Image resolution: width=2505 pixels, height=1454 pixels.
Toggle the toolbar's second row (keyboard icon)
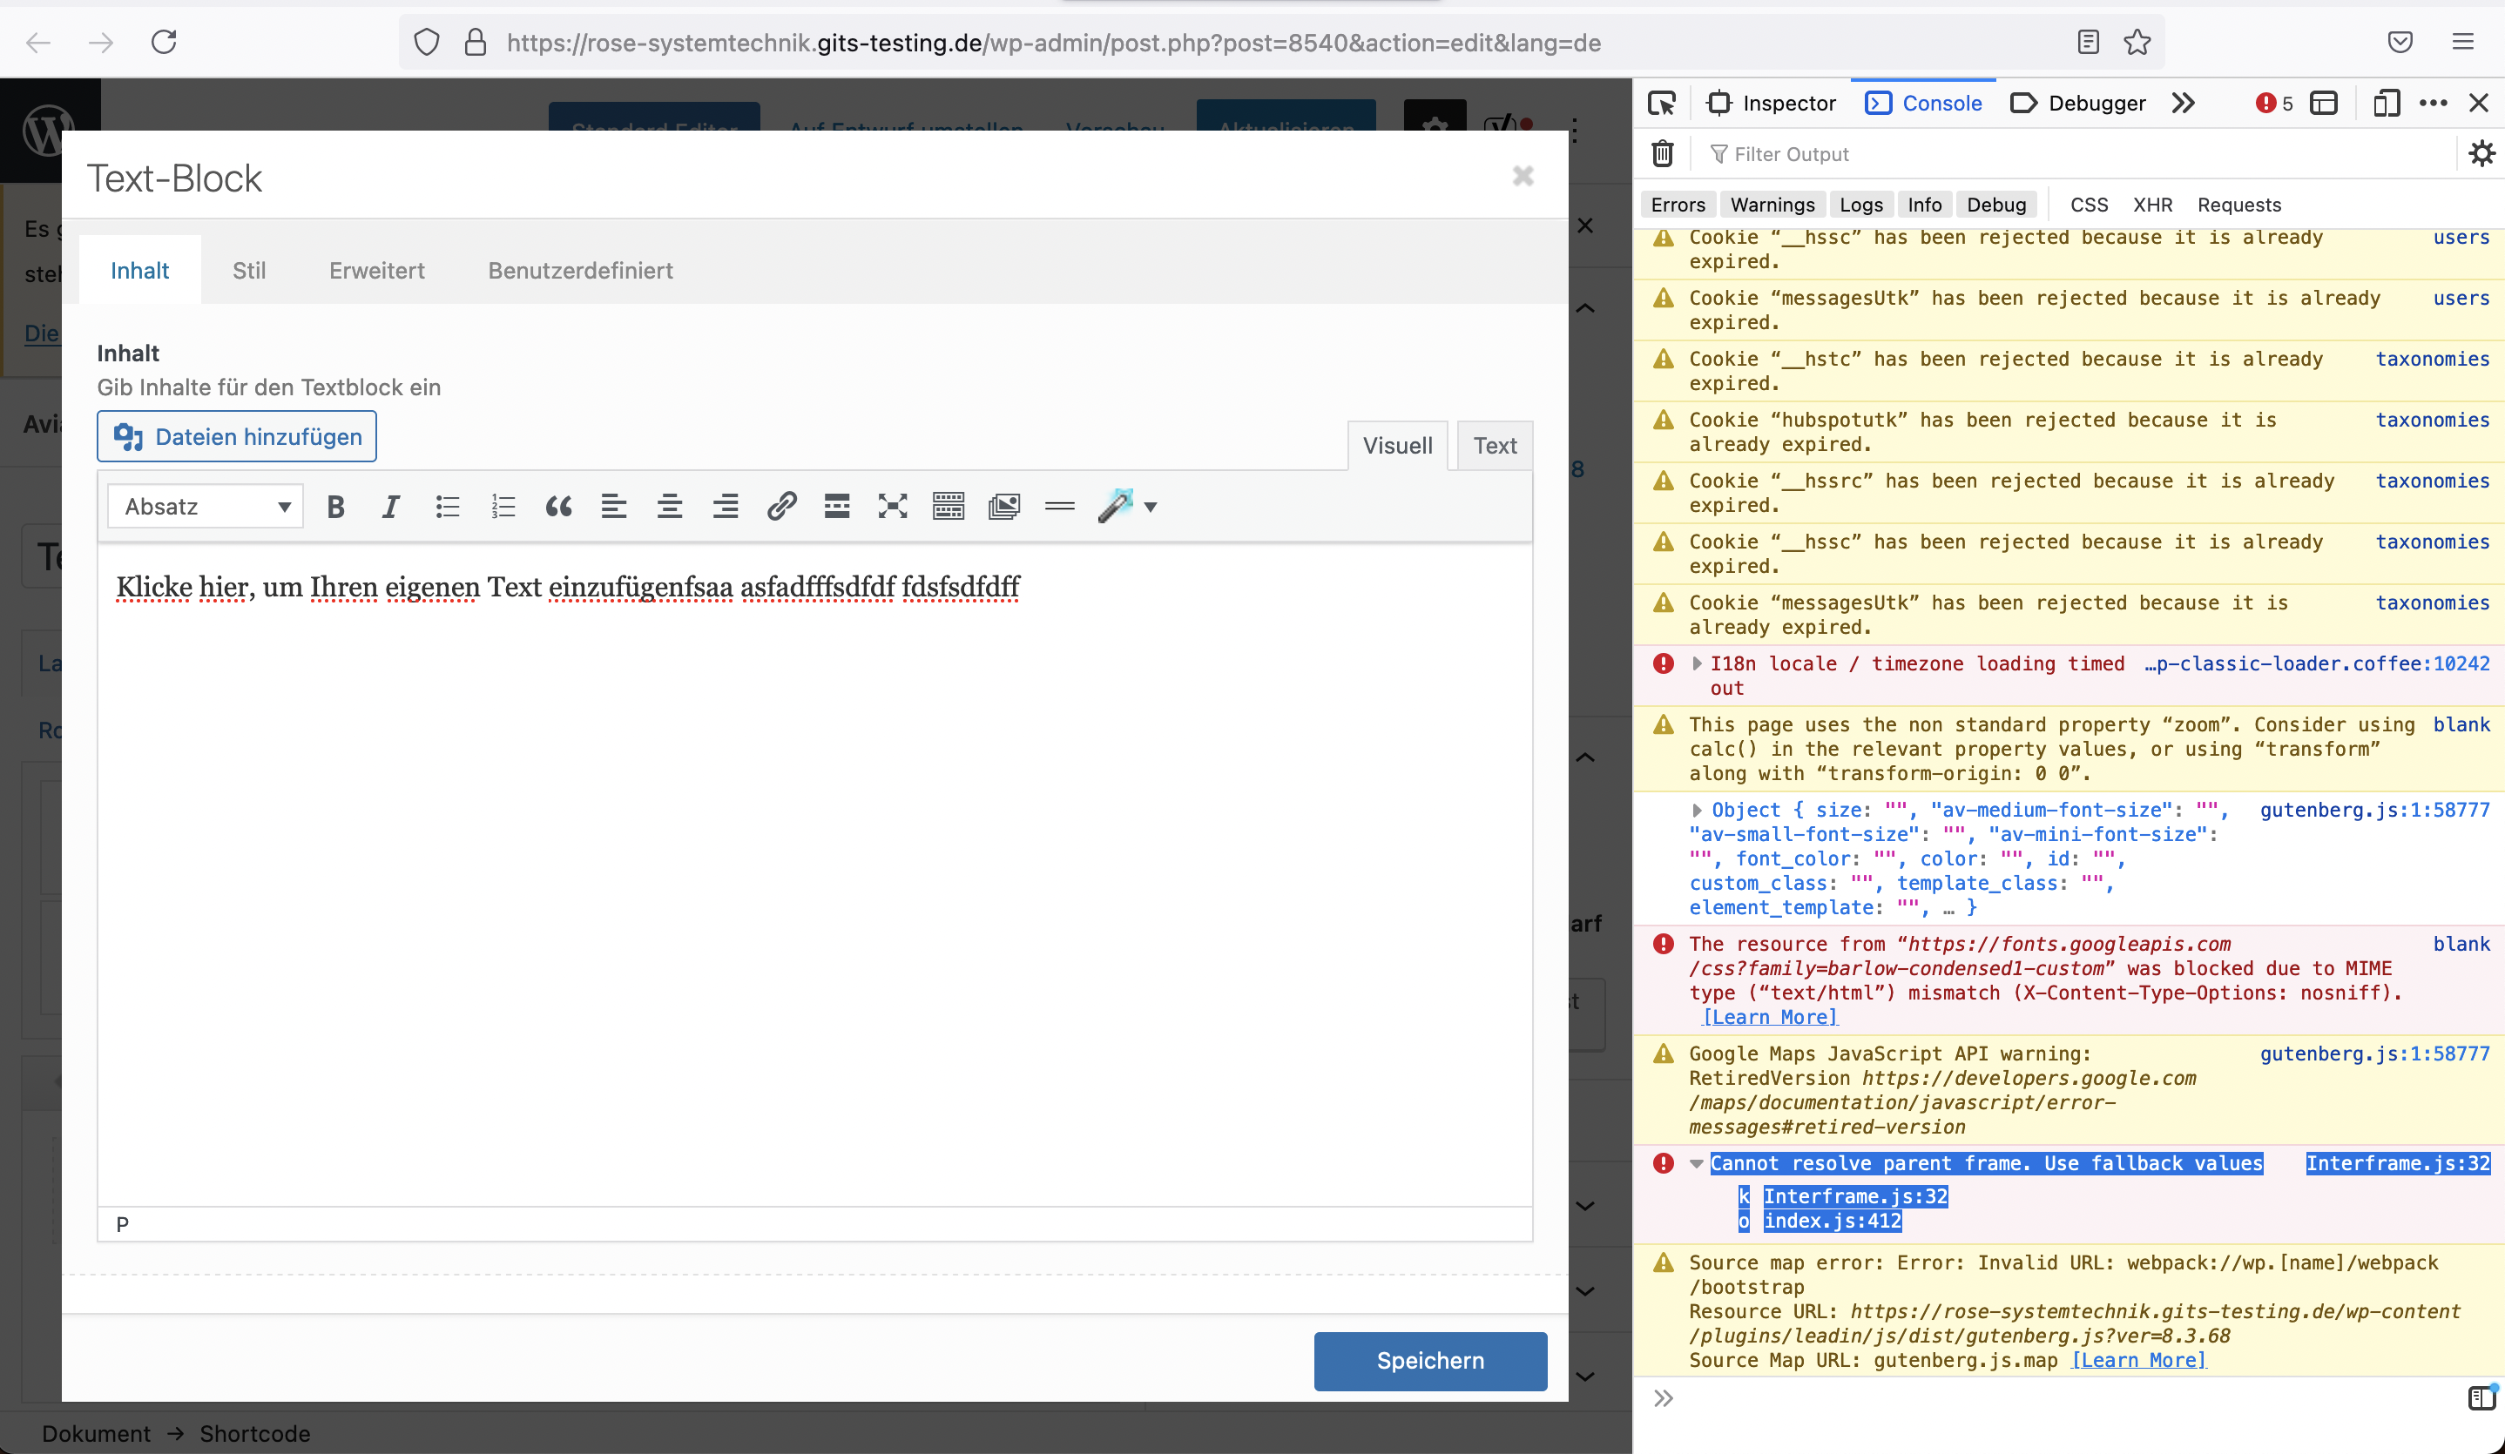click(x=949, y=507)
